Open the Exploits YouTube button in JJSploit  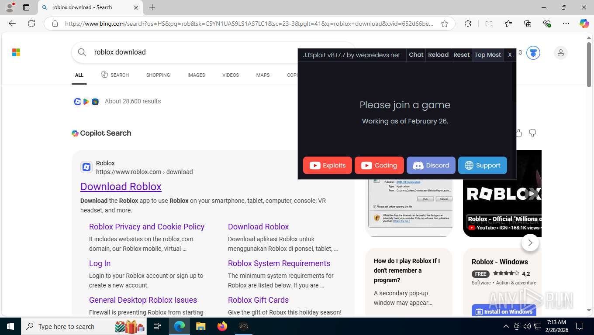click(328, 165)
